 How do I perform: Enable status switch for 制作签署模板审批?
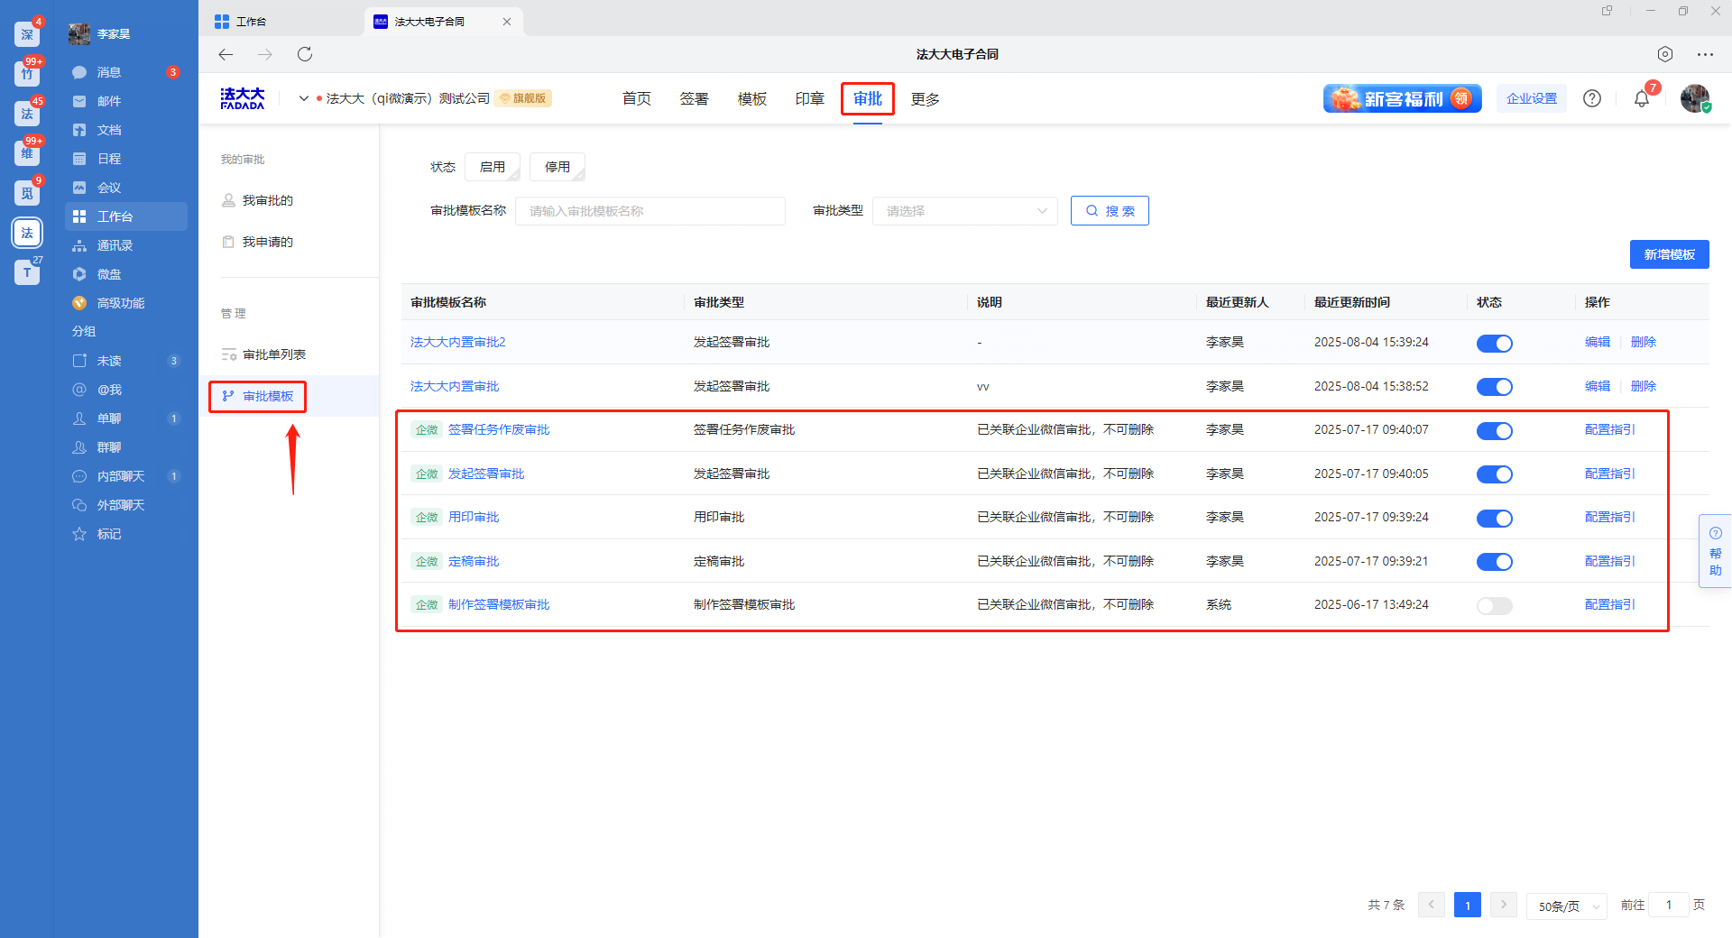(x=1494, y=605)
